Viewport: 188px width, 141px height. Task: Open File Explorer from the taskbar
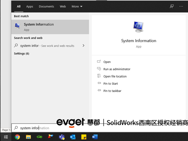tap(28, 137)
